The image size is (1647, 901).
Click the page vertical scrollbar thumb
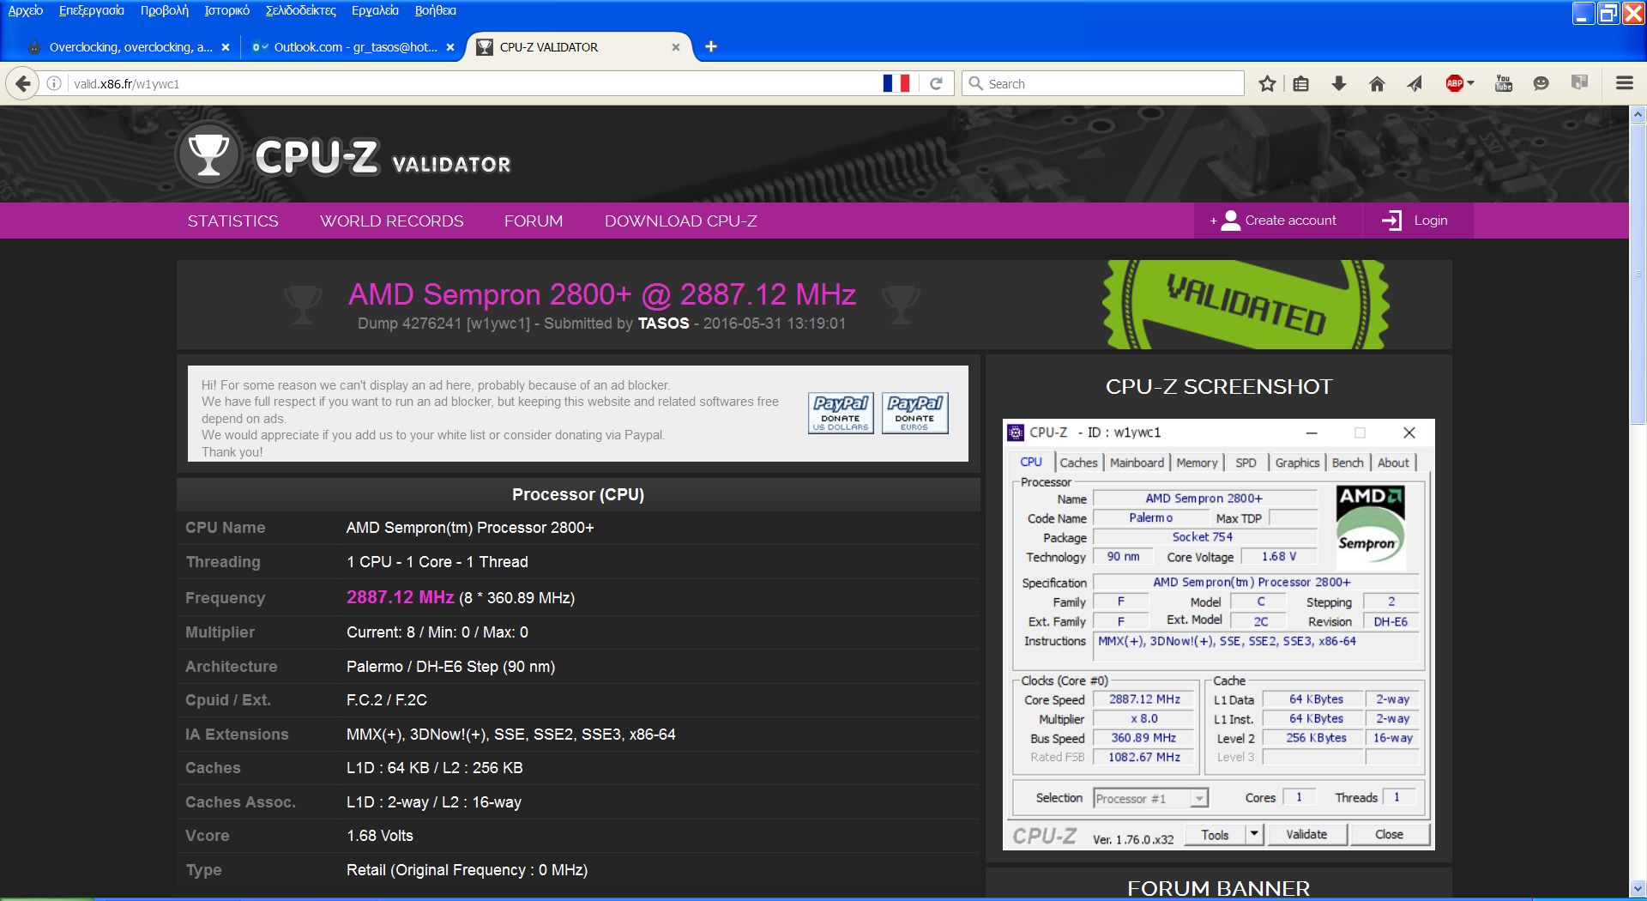[1638, 275]
